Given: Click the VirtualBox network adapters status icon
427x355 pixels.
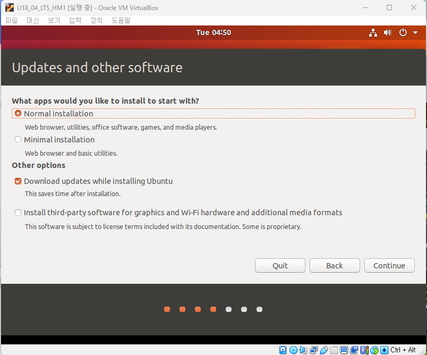Looking at the screenshot, I should click(313, 350).
